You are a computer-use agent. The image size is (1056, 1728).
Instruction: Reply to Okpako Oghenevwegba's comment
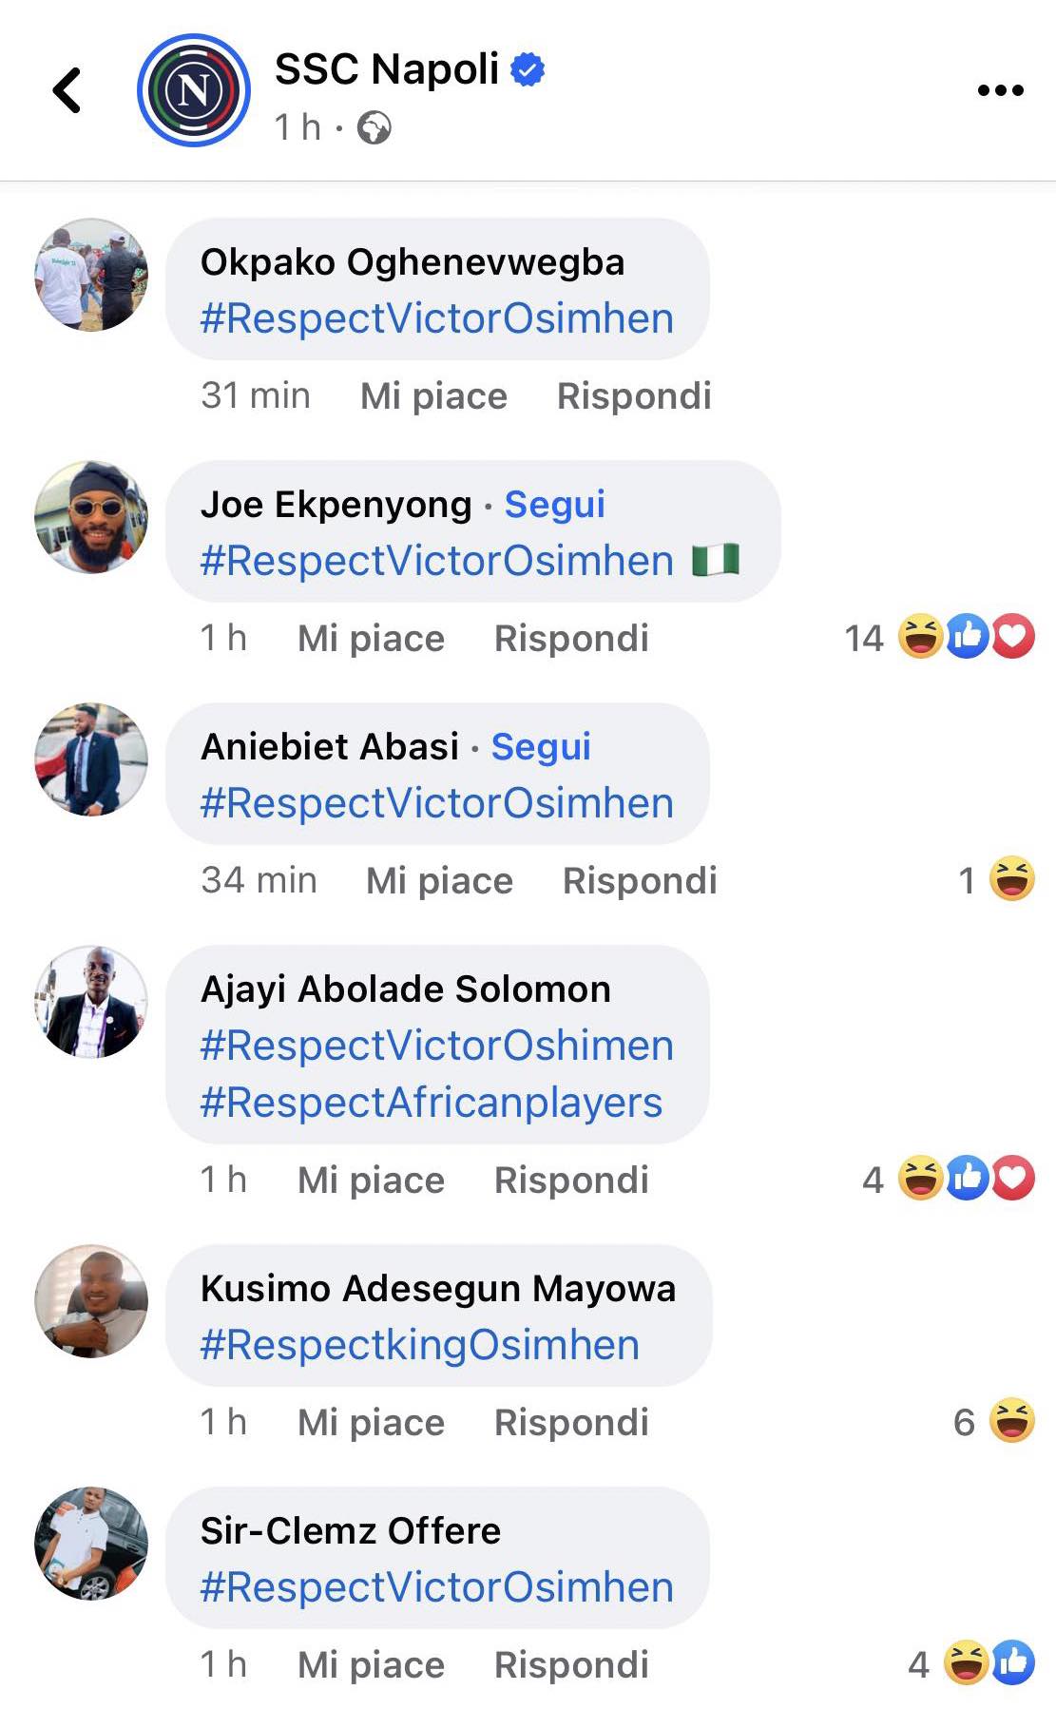(x=634, y=396)
